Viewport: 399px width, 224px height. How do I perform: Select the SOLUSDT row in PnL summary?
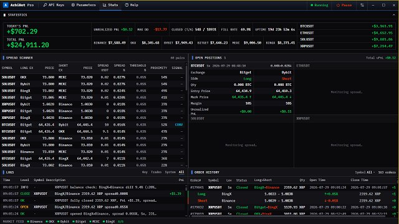(347, 39)
